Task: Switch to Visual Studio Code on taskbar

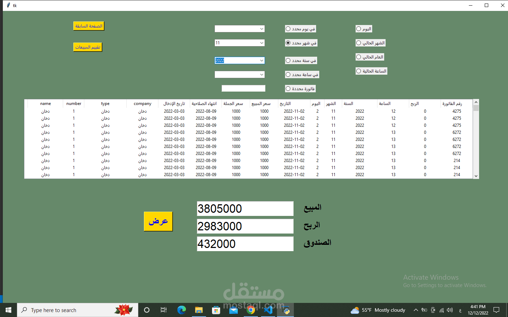Action: [268, 310]
